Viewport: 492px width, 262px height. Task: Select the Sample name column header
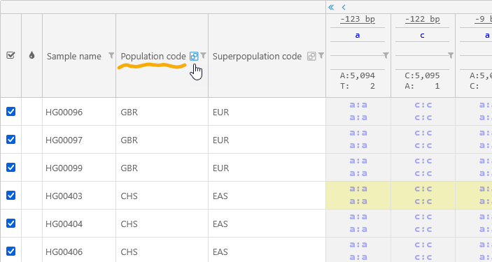tap(74, 57)
